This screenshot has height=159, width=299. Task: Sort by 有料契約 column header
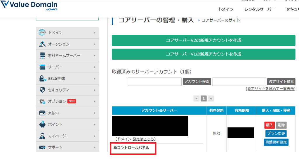216,110
